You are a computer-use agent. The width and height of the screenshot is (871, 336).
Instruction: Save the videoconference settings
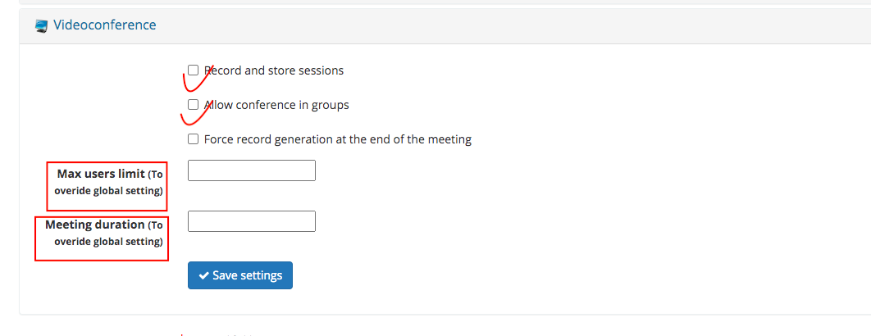(240, 275)
